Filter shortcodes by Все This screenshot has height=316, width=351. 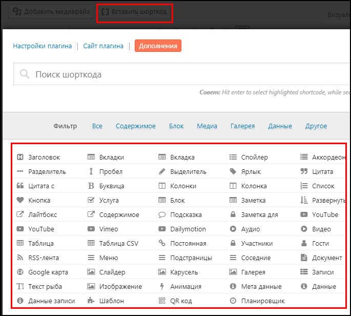(97, 126)
